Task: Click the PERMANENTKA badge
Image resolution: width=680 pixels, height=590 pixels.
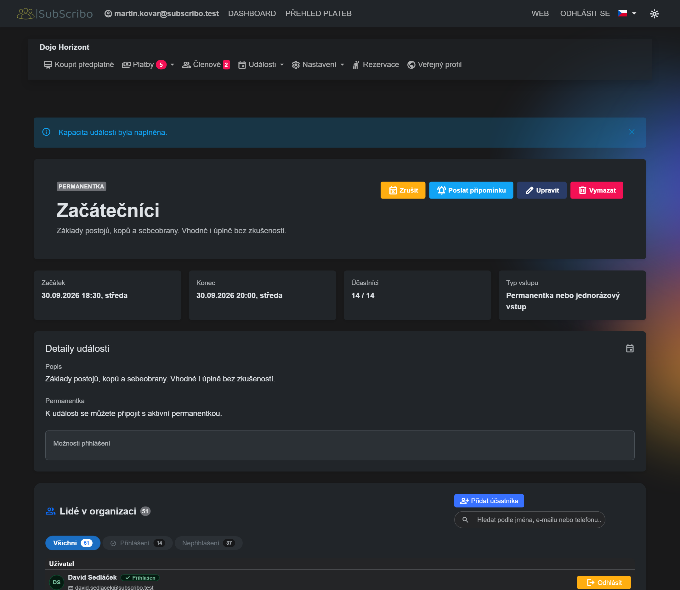Action: point(81,186)
